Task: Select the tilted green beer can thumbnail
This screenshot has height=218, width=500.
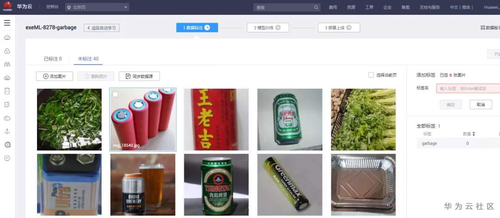Action: click(290, 119)
